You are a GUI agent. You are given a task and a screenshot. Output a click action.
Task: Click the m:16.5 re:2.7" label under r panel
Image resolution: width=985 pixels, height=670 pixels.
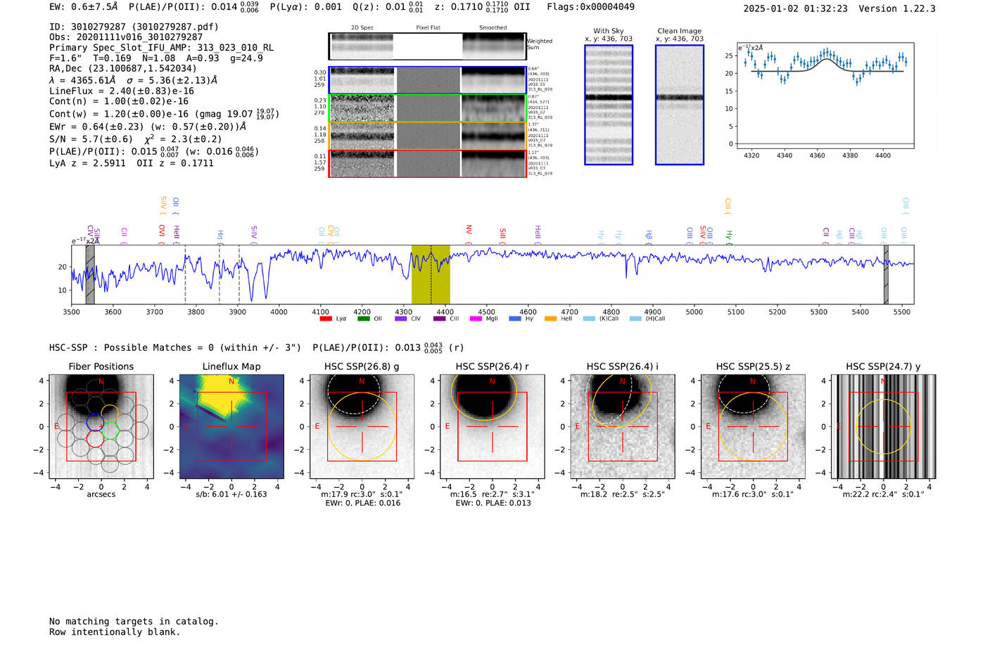tap(493, 494)
